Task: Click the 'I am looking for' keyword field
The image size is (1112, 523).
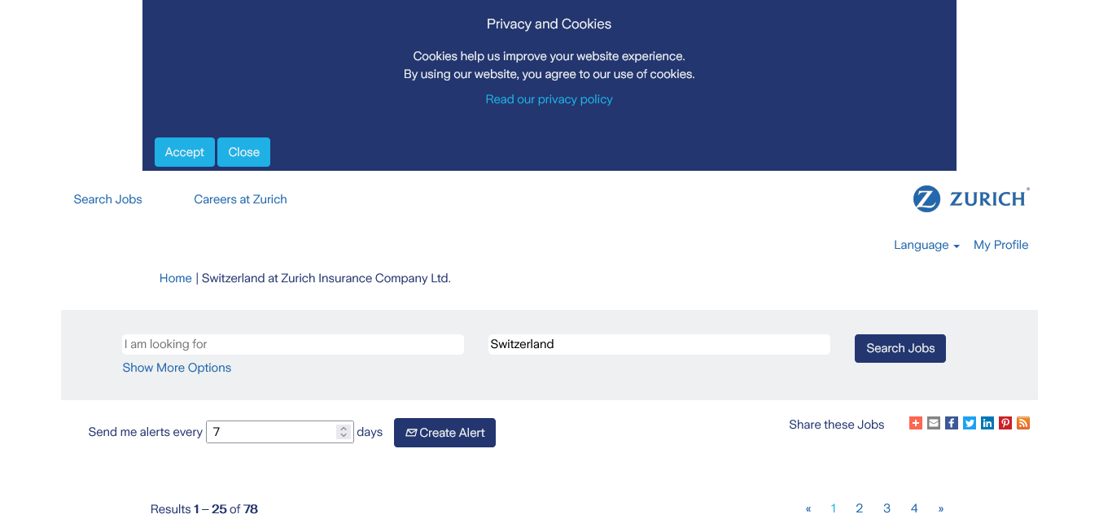Action: point(293,344)
